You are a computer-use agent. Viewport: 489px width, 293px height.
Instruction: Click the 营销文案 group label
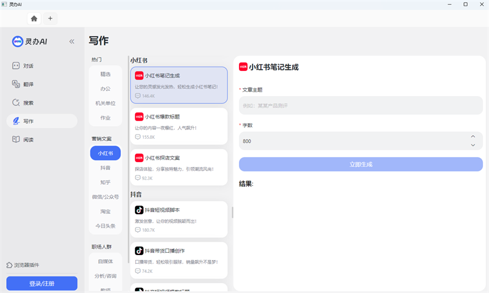click(x=101, y=138)
